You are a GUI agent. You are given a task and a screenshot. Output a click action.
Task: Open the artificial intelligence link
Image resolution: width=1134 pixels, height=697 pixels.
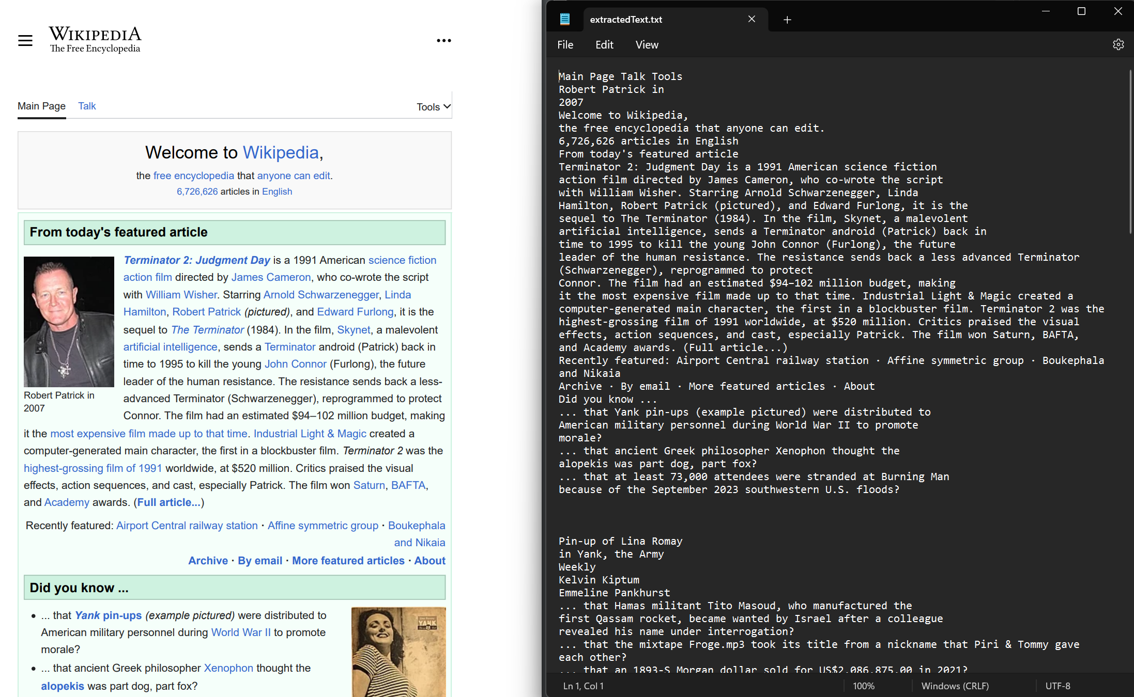coord(170,347)
